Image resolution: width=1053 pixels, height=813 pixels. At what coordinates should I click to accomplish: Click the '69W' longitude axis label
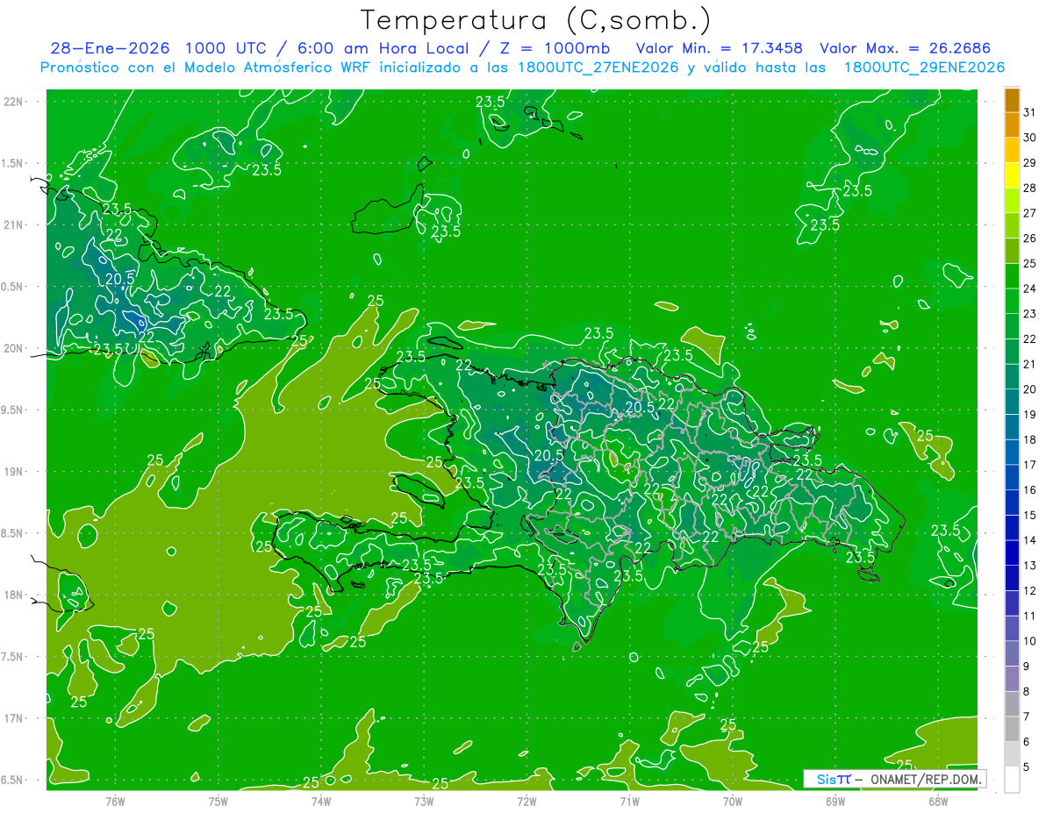click(835, 802)
